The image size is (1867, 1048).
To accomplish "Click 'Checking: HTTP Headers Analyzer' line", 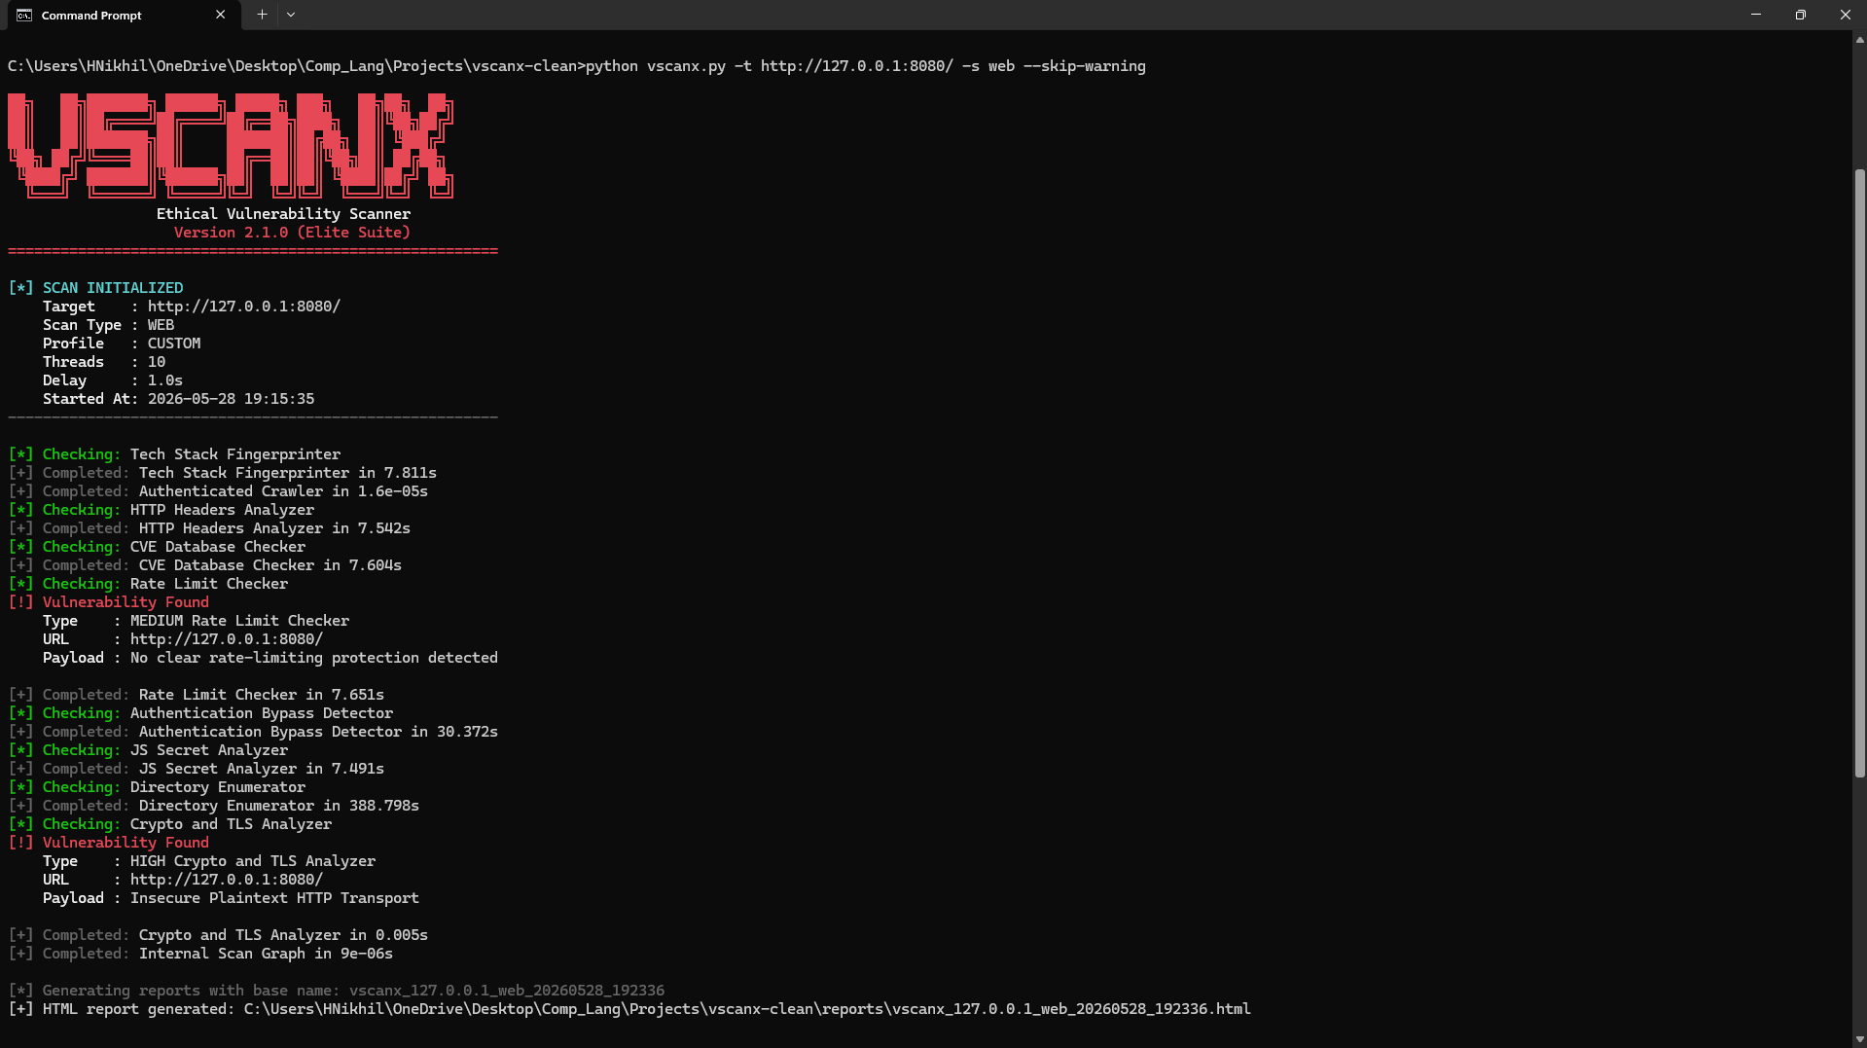I will 162,510.
